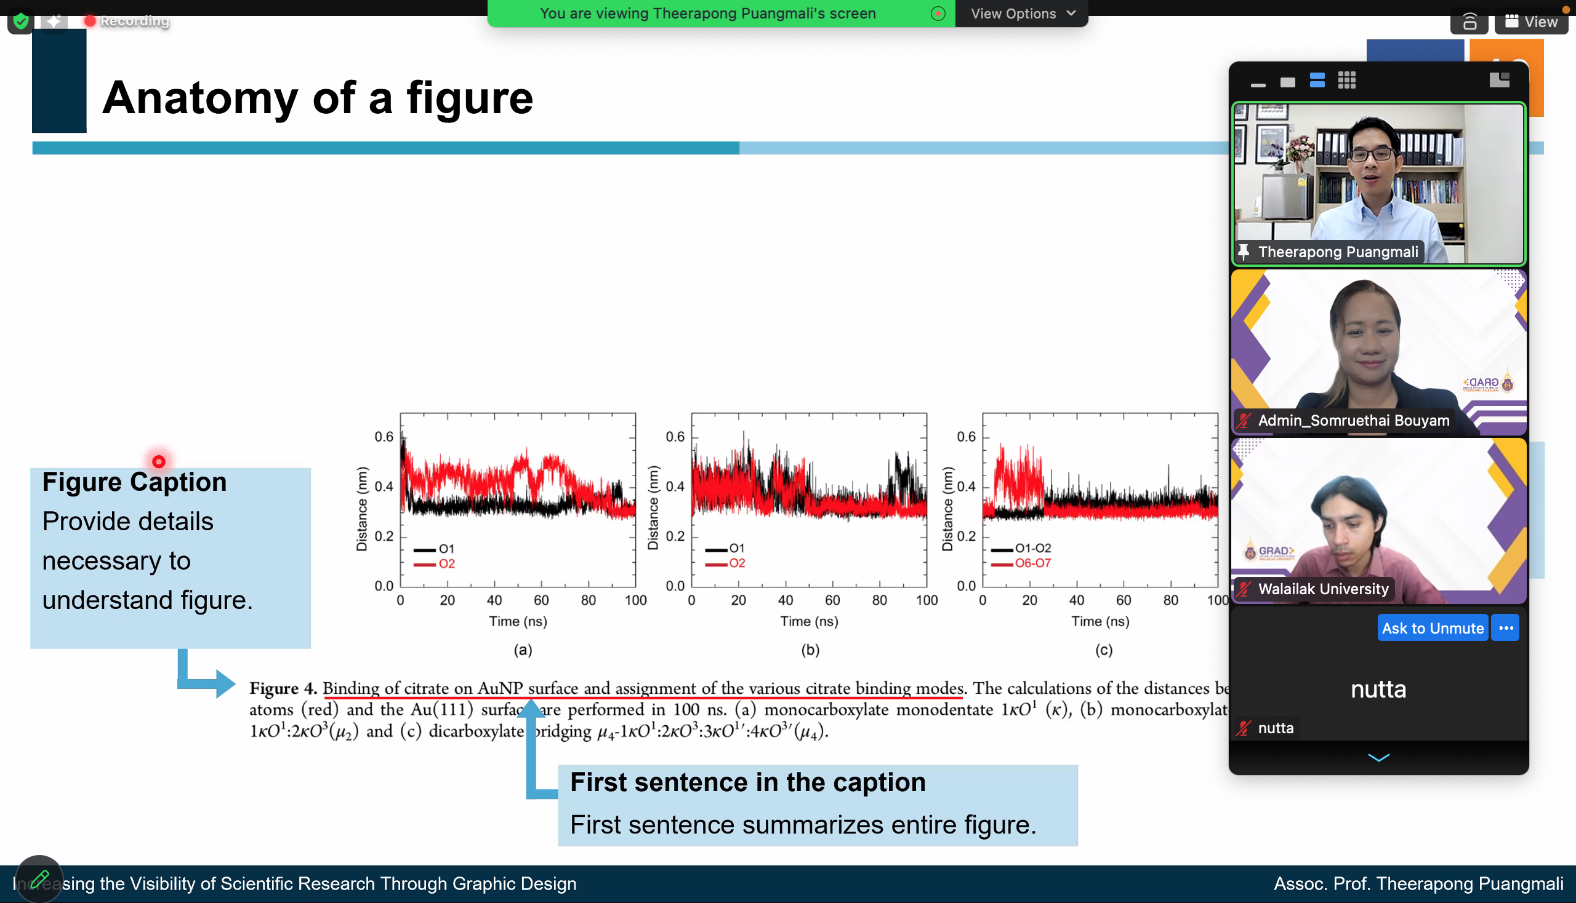Toggle Walailak University's muted mic icon

[x=1244, y=589]
